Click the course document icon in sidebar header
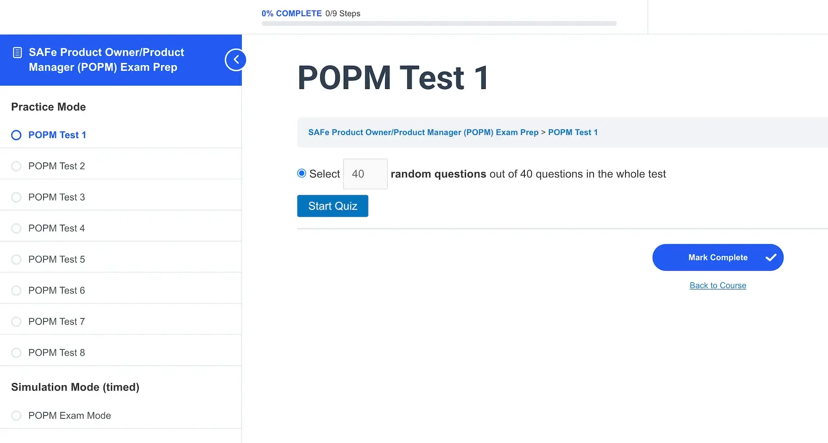Image resolution: width=828 pixels, height=443 pixels. (17, 52)
